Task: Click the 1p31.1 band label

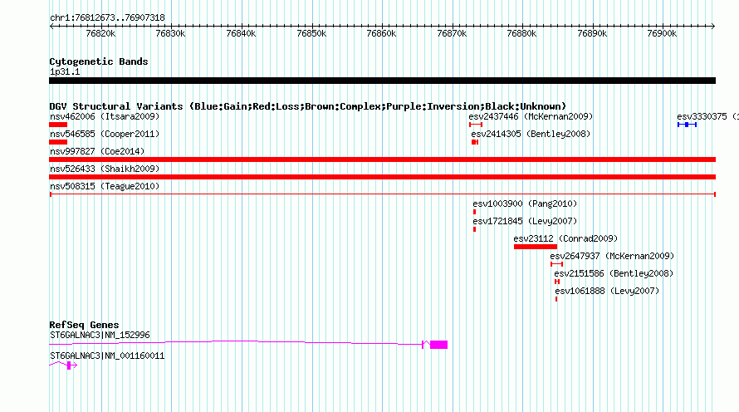Action: click(x=65, y=71)
